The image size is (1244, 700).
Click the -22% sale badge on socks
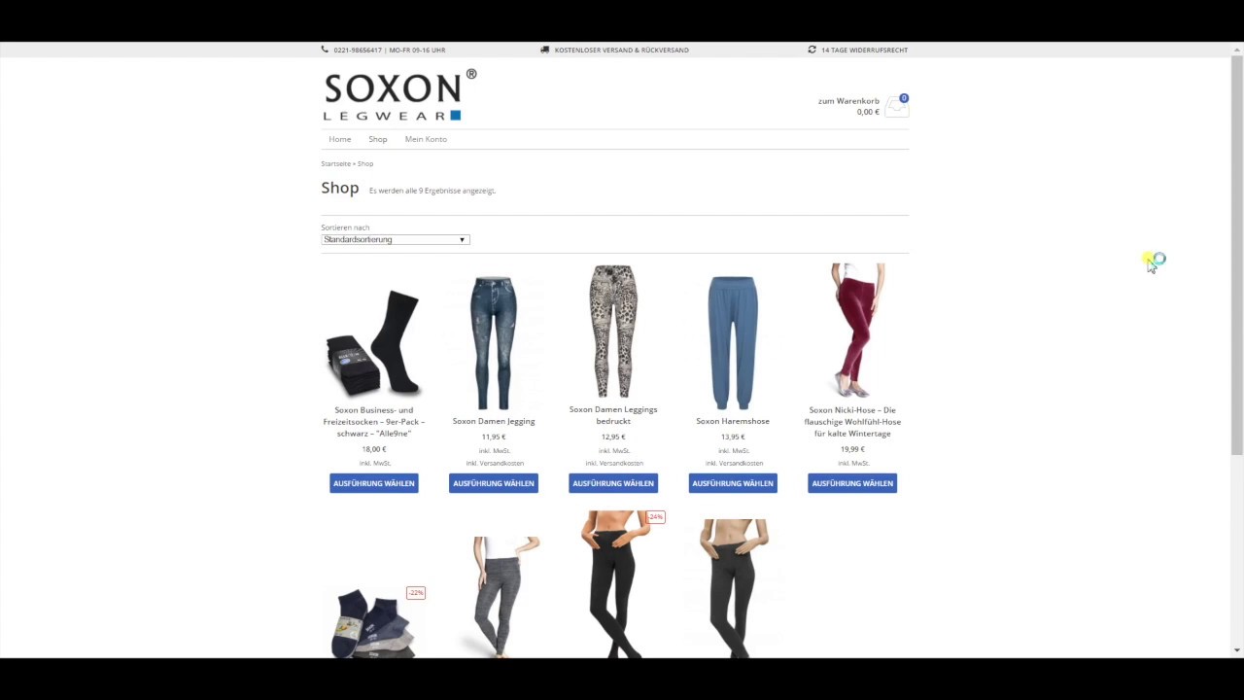(416, 592)
